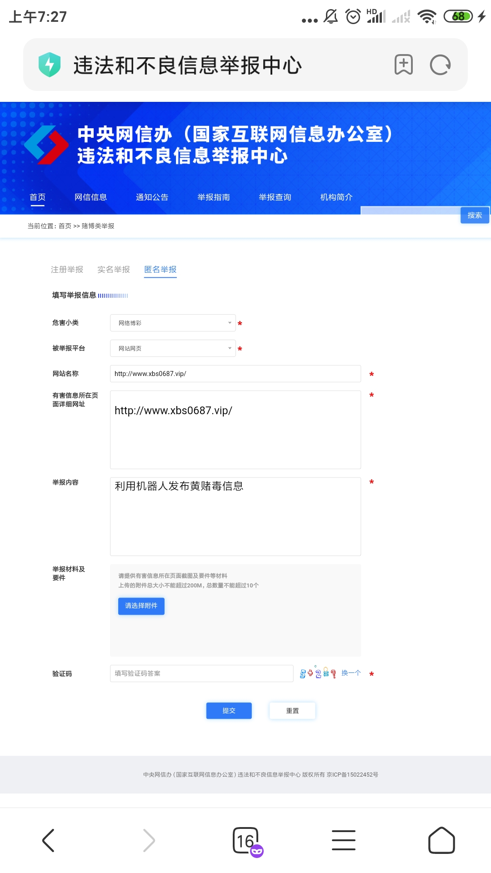Tap the battery indicator in status bar
This screenshot has height=873, width=491.
pyautogui.click(x=458, y=16)
